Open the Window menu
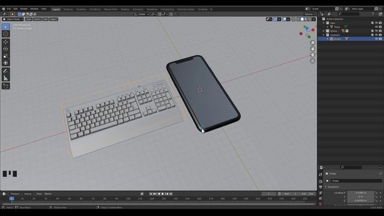The height and width of the screenshot is (216, 384). (x=34, y=9)
